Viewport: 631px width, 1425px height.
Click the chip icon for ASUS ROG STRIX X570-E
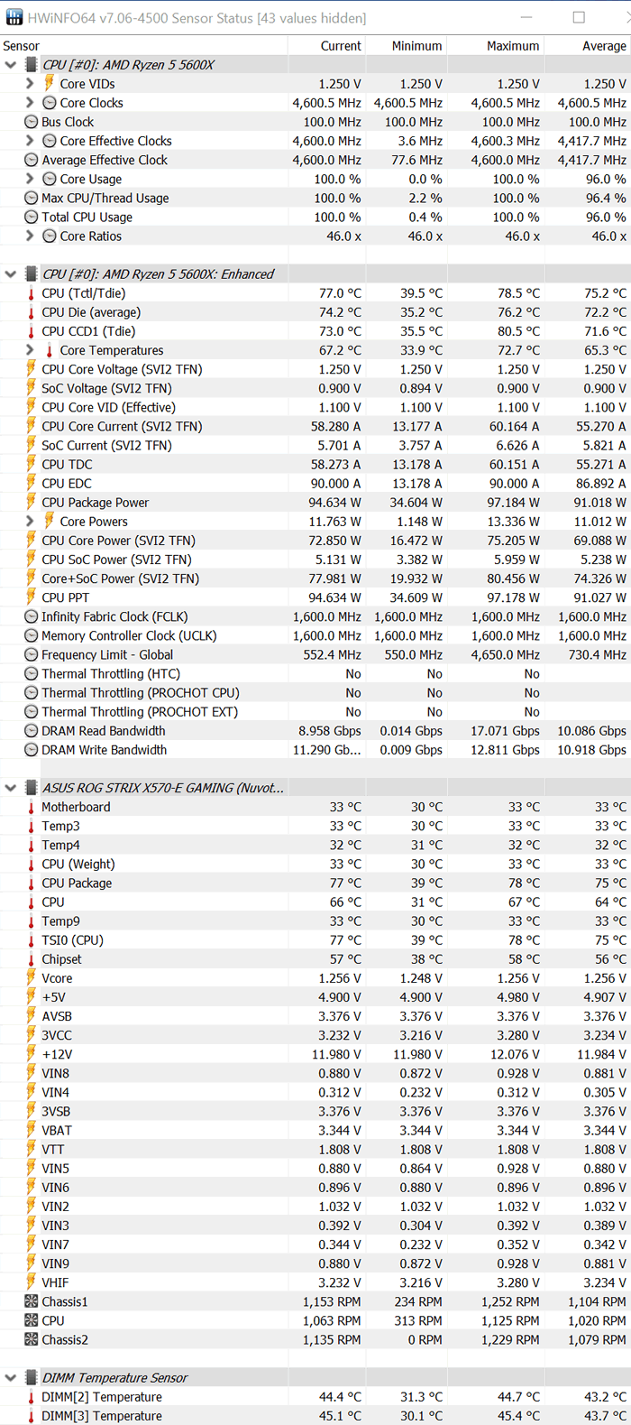click(31, 788)
